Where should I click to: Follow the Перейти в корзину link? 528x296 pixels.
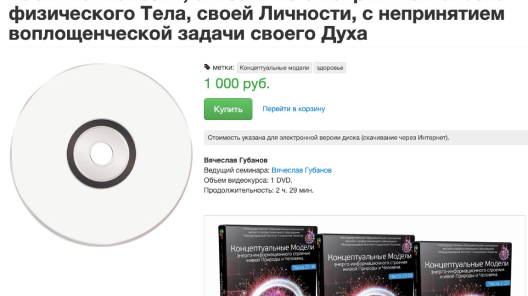click(294, 109)
